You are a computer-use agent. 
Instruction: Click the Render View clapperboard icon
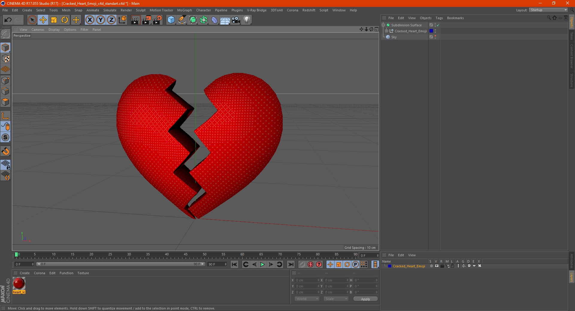(135, 20)
